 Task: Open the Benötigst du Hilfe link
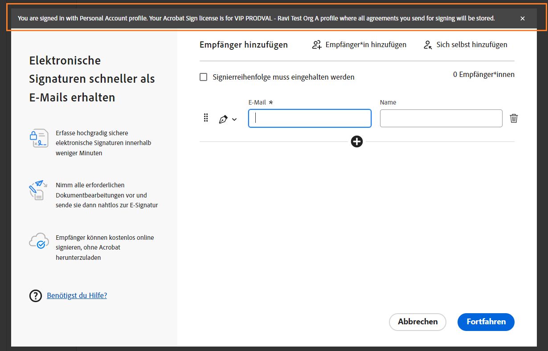click(x=77, y=295)
